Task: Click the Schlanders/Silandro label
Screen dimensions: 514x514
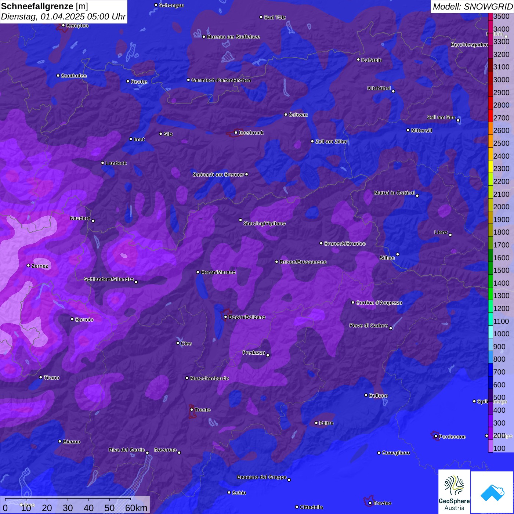Action: (109, 279)
